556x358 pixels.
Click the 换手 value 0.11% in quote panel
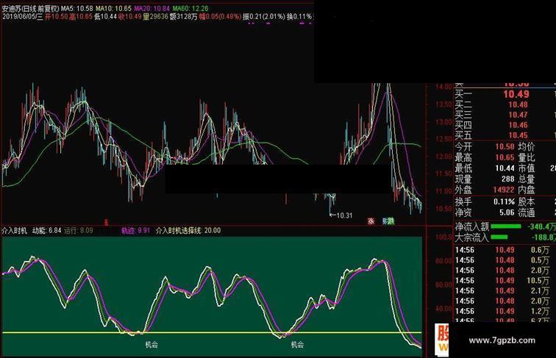[504, 201]
